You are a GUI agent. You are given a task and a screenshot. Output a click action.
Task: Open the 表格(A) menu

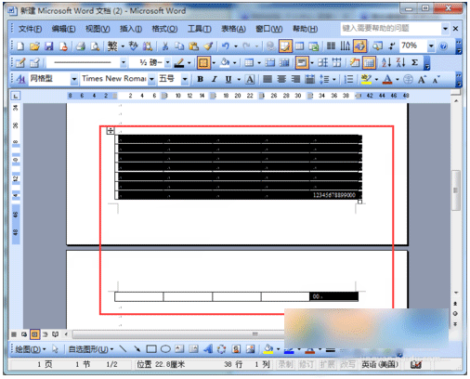(233, 29)
